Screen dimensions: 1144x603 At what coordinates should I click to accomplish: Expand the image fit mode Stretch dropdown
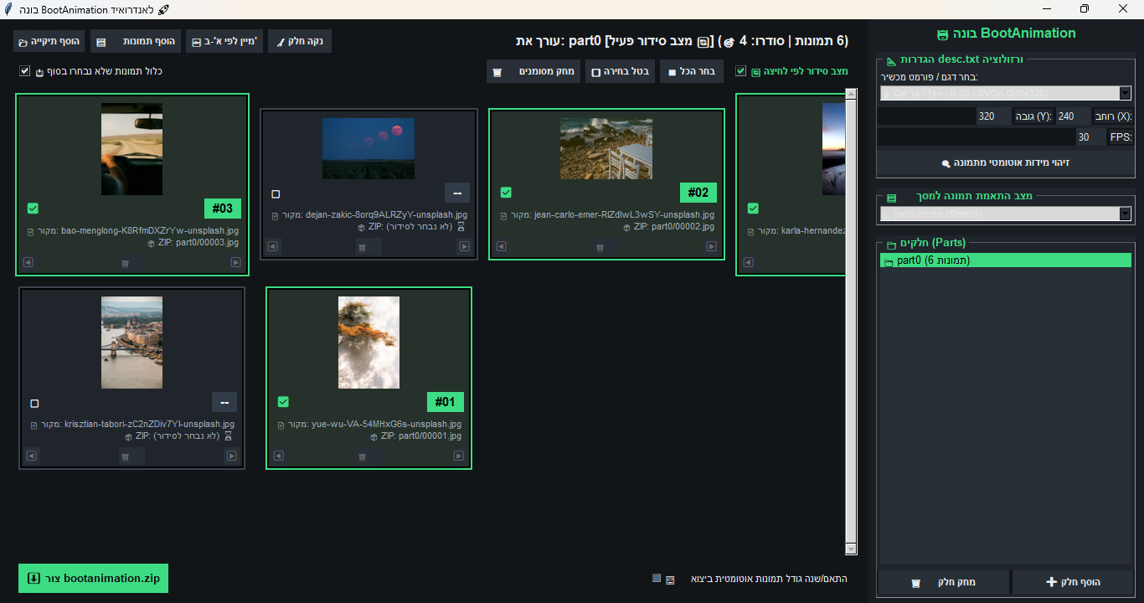(x=1006, y=214)
